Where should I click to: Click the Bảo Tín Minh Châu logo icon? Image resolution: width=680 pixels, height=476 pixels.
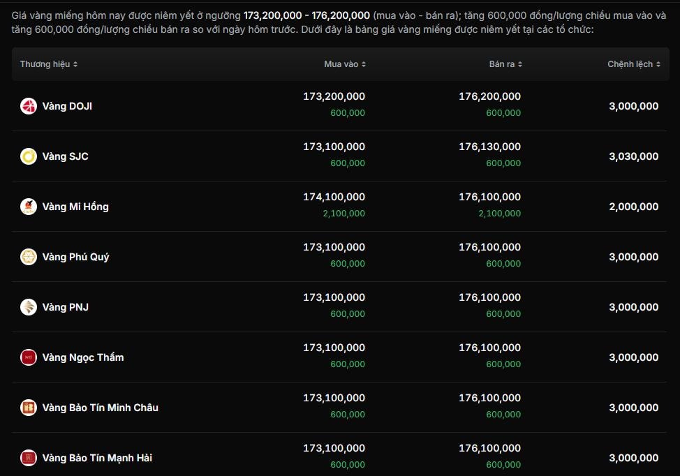(x=29, y=408)
